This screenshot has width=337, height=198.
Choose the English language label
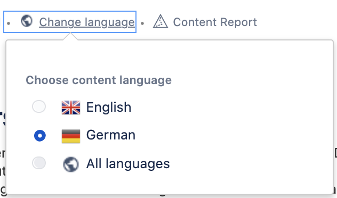pyautogui.click(x=109, y=107)
